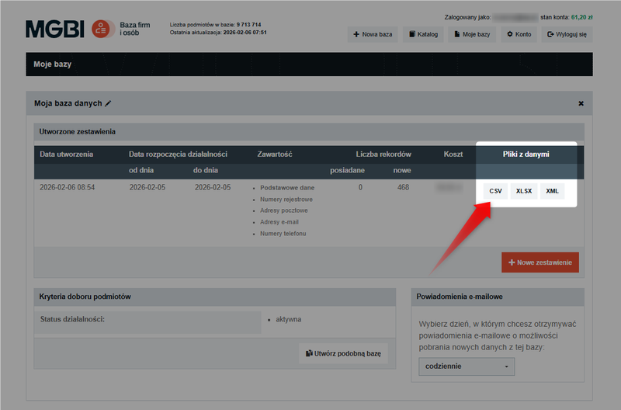Screen dimensions: 621x410
Task: Close the Moja baza danych panel
Action: tap(581, 103)
